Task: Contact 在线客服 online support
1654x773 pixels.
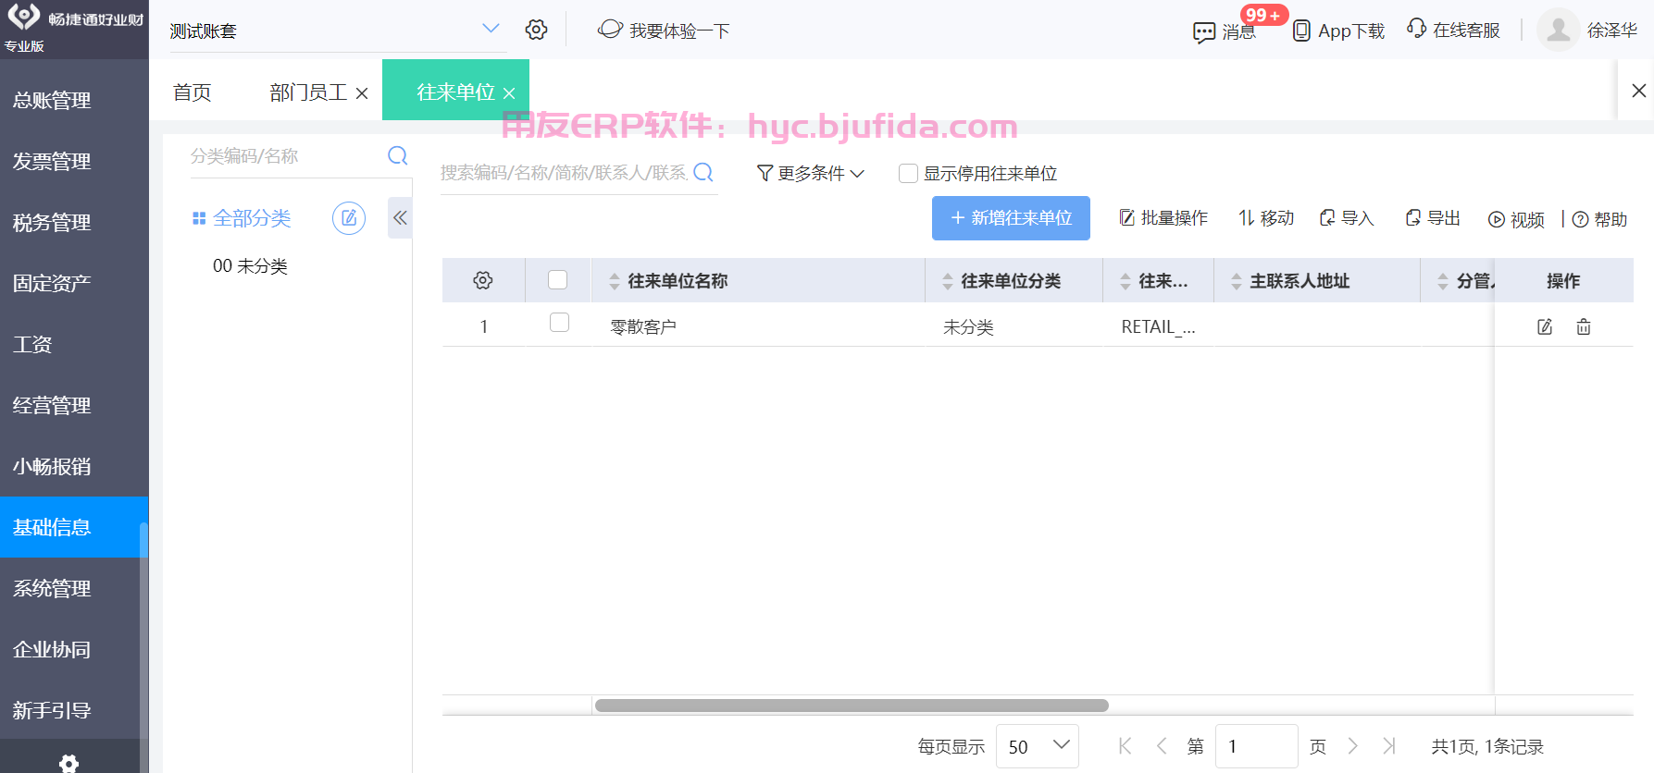Action: click(1453, 30)
